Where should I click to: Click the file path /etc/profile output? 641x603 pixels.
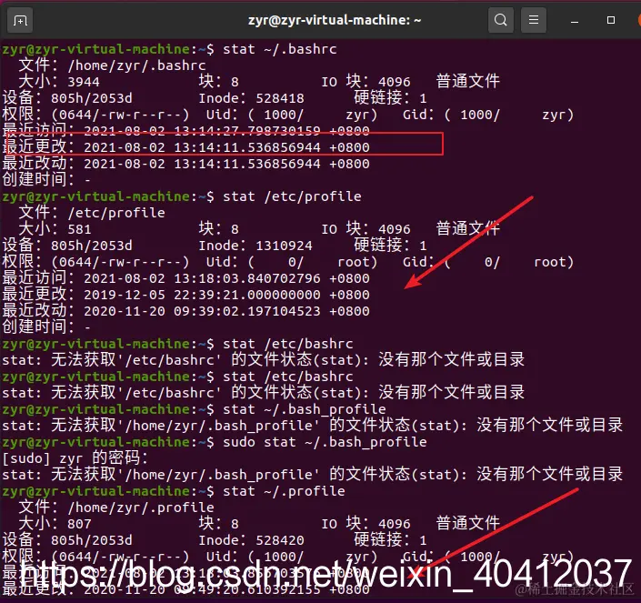pos(116,213)
